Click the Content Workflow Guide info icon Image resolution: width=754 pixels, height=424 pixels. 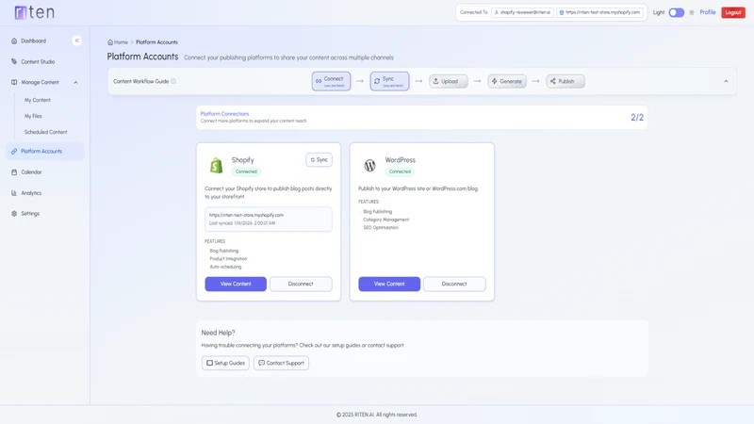173,81
